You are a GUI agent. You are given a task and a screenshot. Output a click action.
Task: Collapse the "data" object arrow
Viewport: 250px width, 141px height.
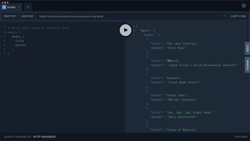click(x=134, y=31)
